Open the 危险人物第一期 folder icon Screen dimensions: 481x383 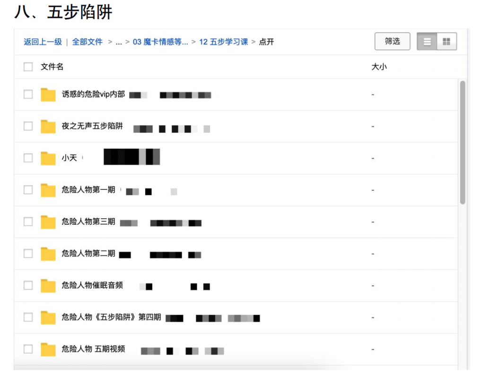[48, 190]
